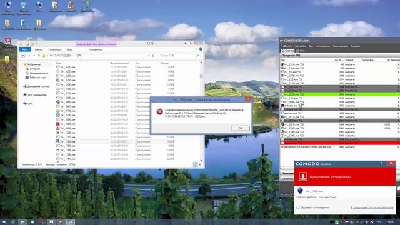Refresh the 1379 folder view
Viewport: 400px width, 225px height.
pos(153,56)
